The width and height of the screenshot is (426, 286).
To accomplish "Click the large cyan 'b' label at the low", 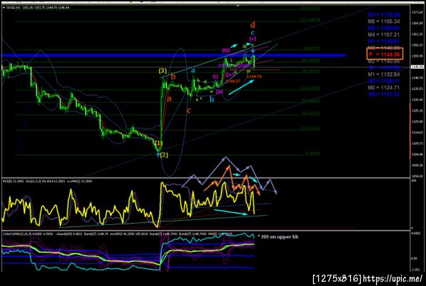I will [212, 99].
